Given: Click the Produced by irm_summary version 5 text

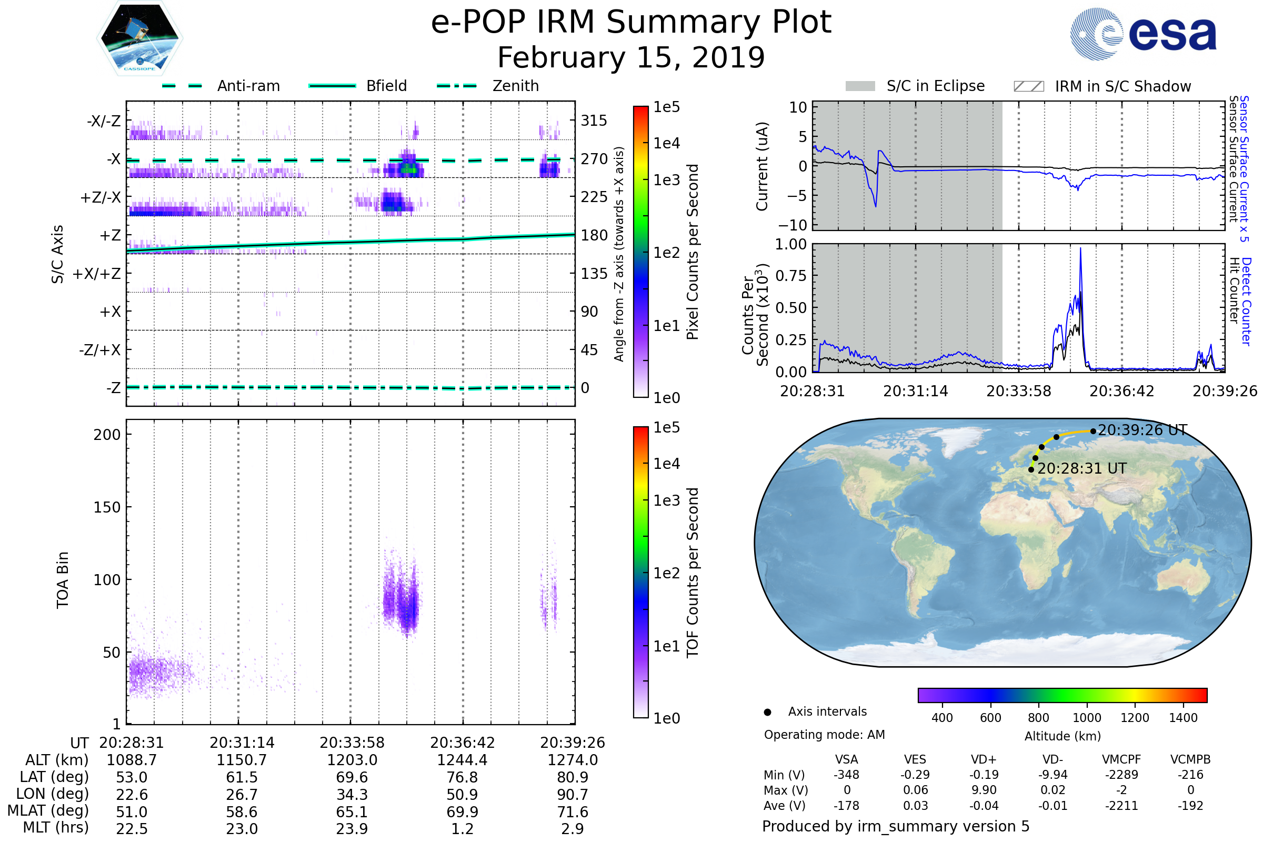Looking at the screenshot, I should pos(895,826).
